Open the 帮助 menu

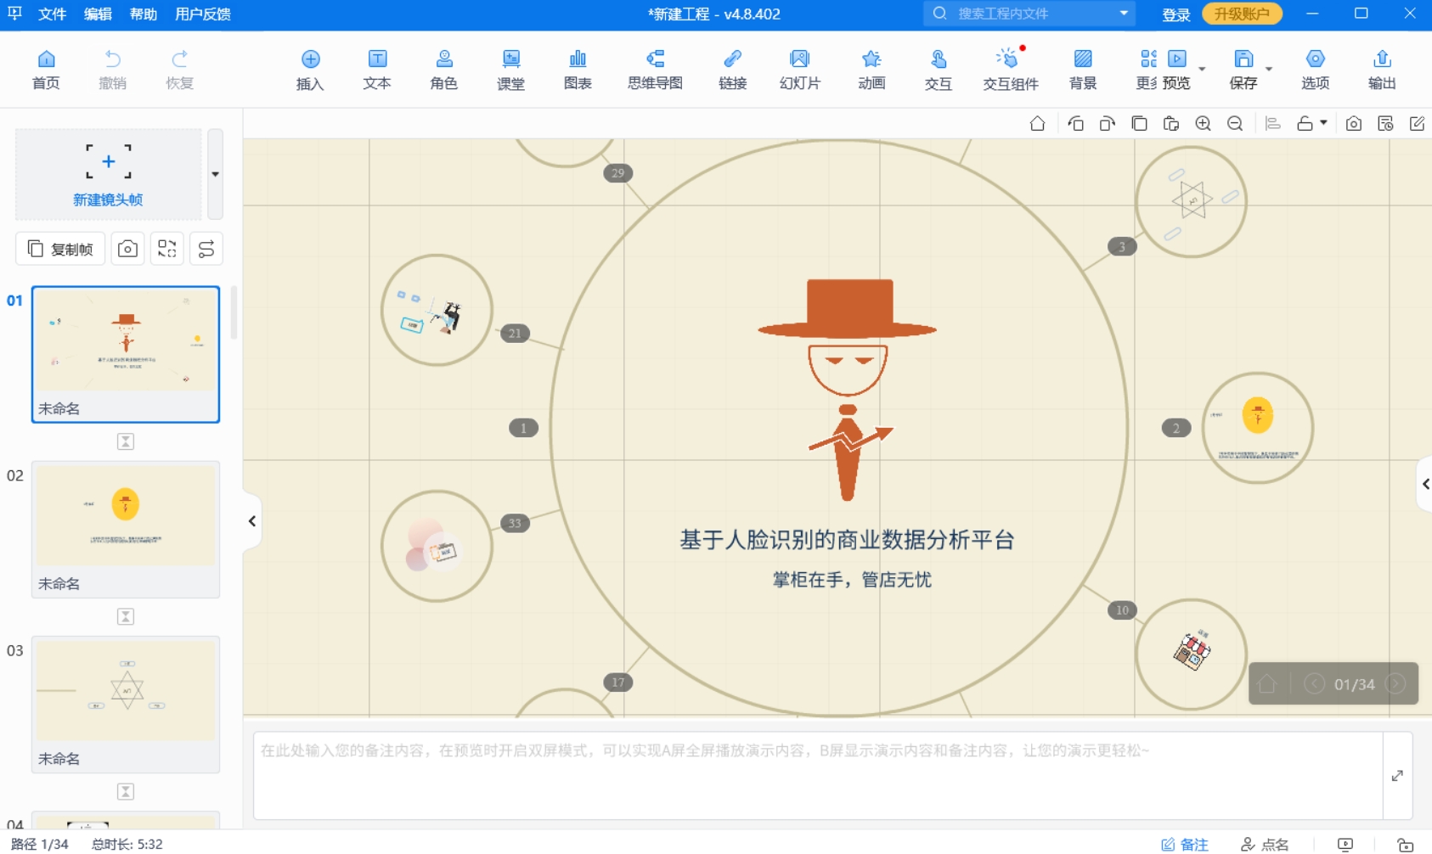pos(143,14)
